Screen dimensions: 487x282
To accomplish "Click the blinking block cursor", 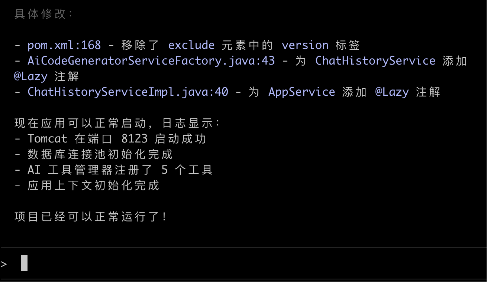I will (x=24, y=263).
